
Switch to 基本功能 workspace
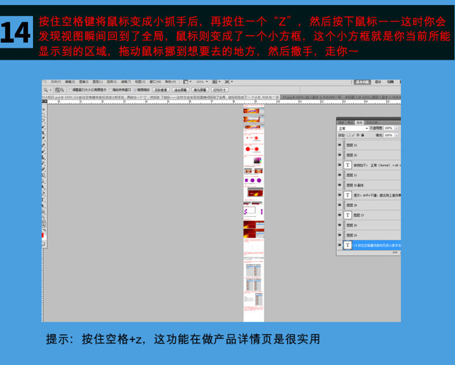(x=362, y=82)
